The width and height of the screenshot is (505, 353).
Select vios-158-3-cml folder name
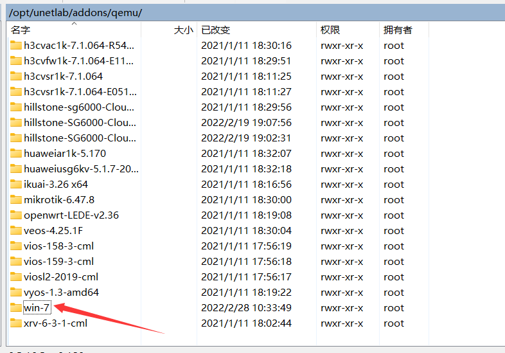click(58, 246)
